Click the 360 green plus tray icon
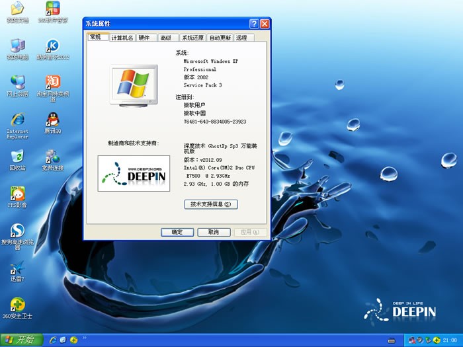 click(x=436, y=340)
